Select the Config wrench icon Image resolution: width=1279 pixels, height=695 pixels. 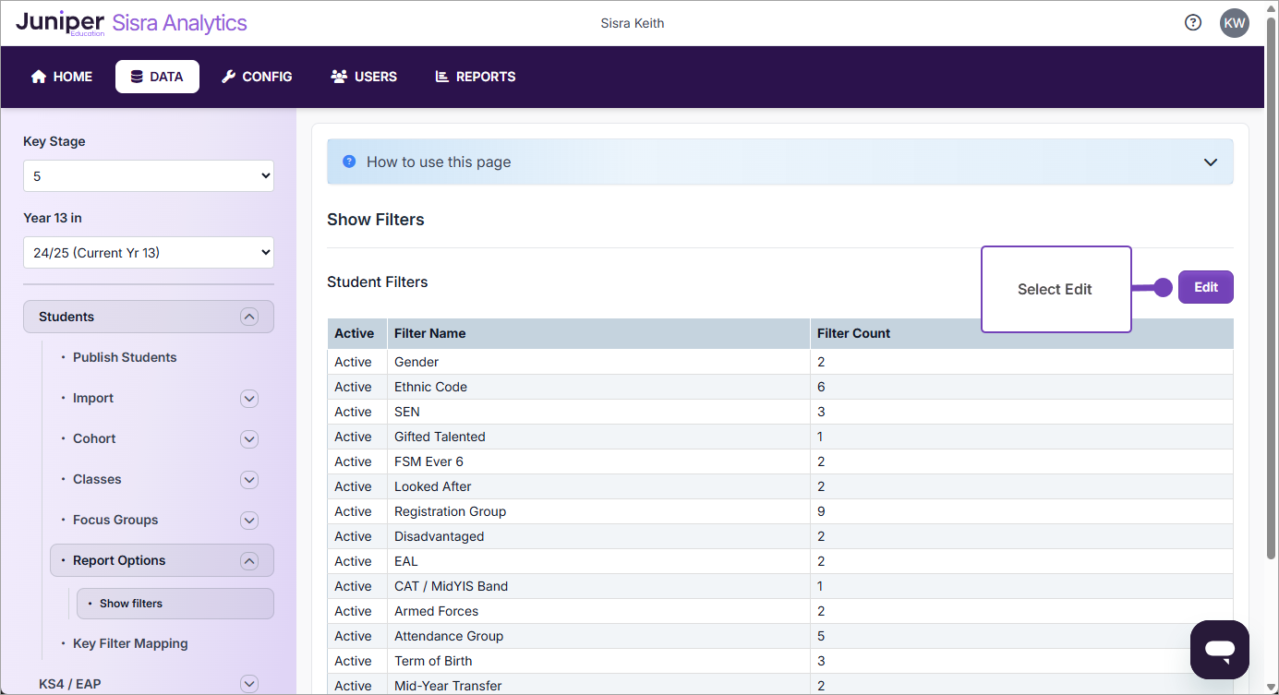(x=227, y=77)
